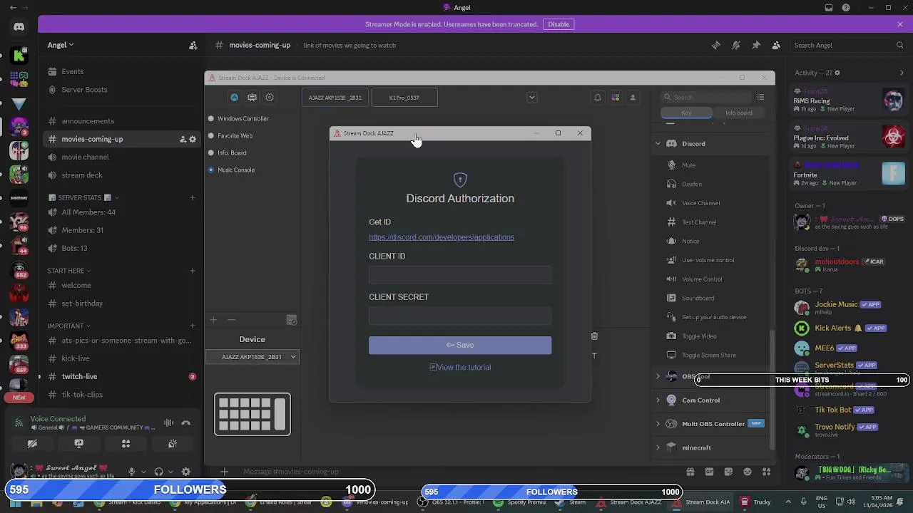
Task: Click the Search Angel box
Action: point(848,45)
